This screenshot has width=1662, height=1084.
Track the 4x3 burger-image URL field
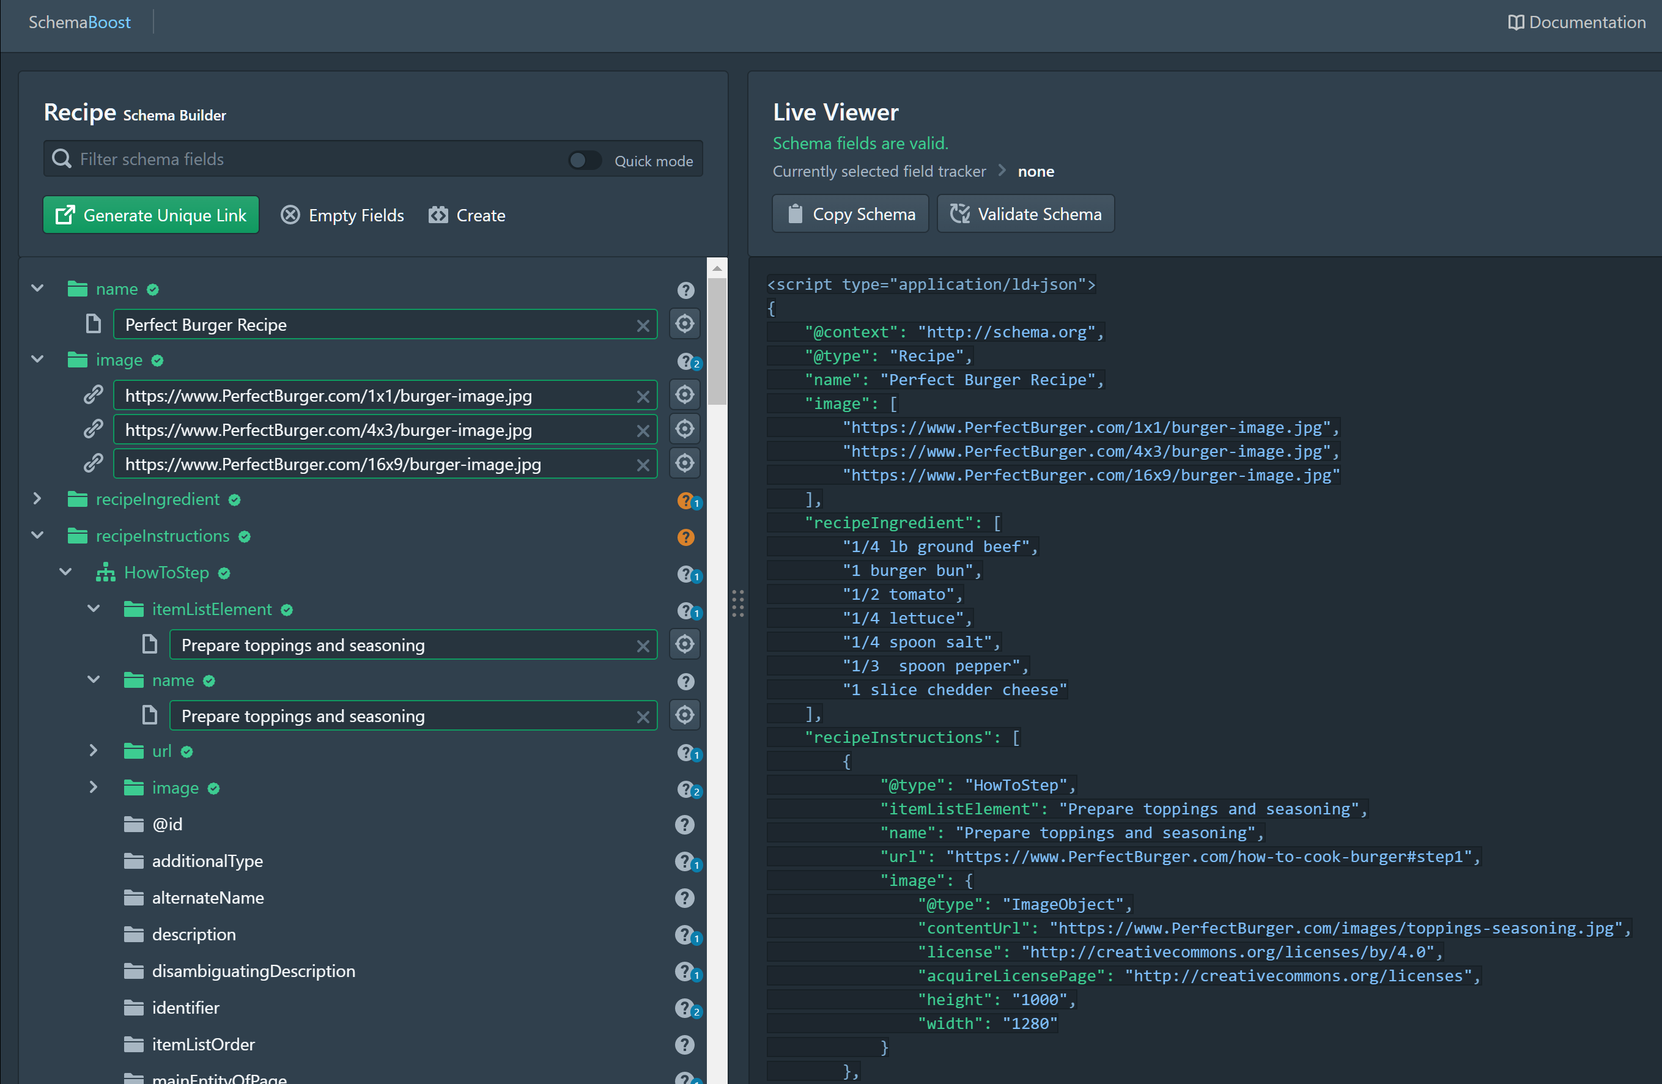click(684, 429)
